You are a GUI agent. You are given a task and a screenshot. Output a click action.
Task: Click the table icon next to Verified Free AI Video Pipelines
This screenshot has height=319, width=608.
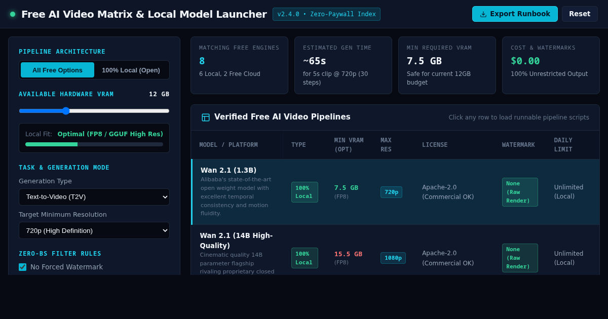click(x=206, y=117)
